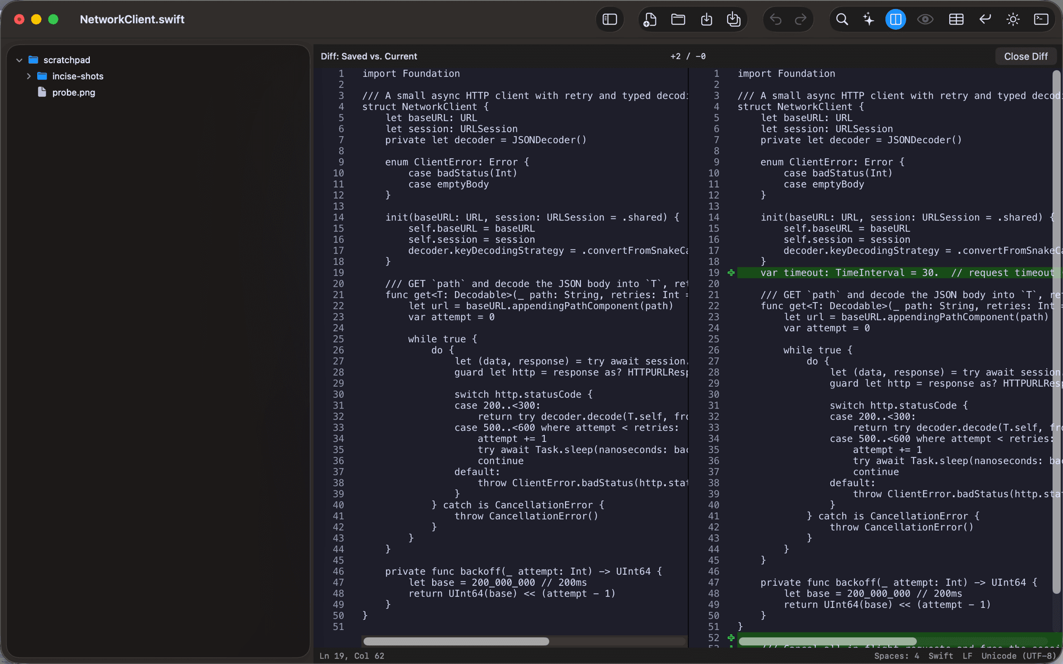
Task: Click the added 'var timeout' line in right pane
Action: [x=898, y=273]
